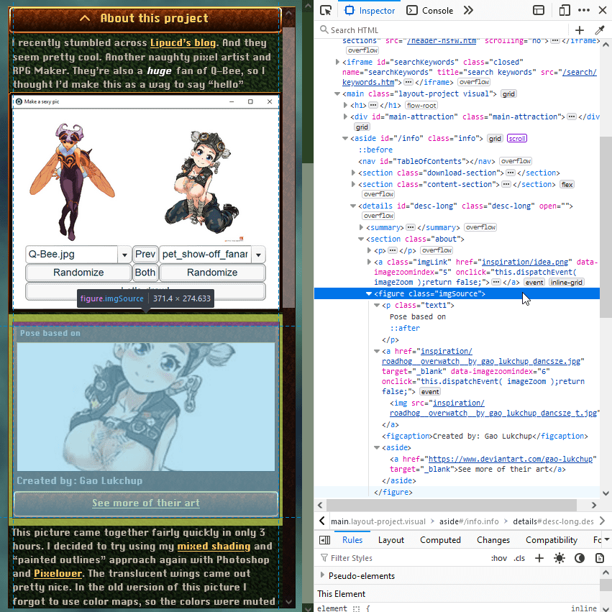Open the Computed tab
This screenshot has width=612, height=612.
[440, 540]
